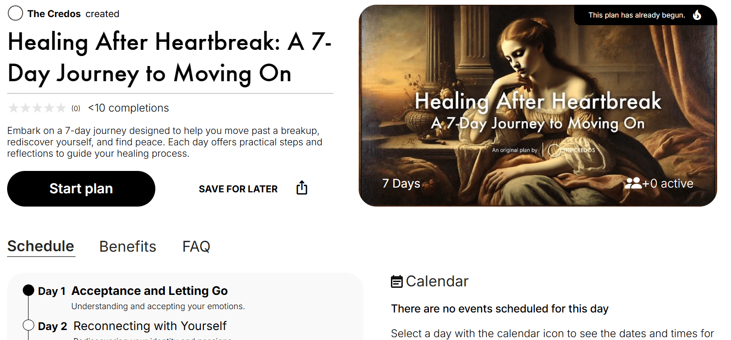This screenshot has height=340, width=731.
Task: Click The Credos round avatar icon
Action: 16,14
